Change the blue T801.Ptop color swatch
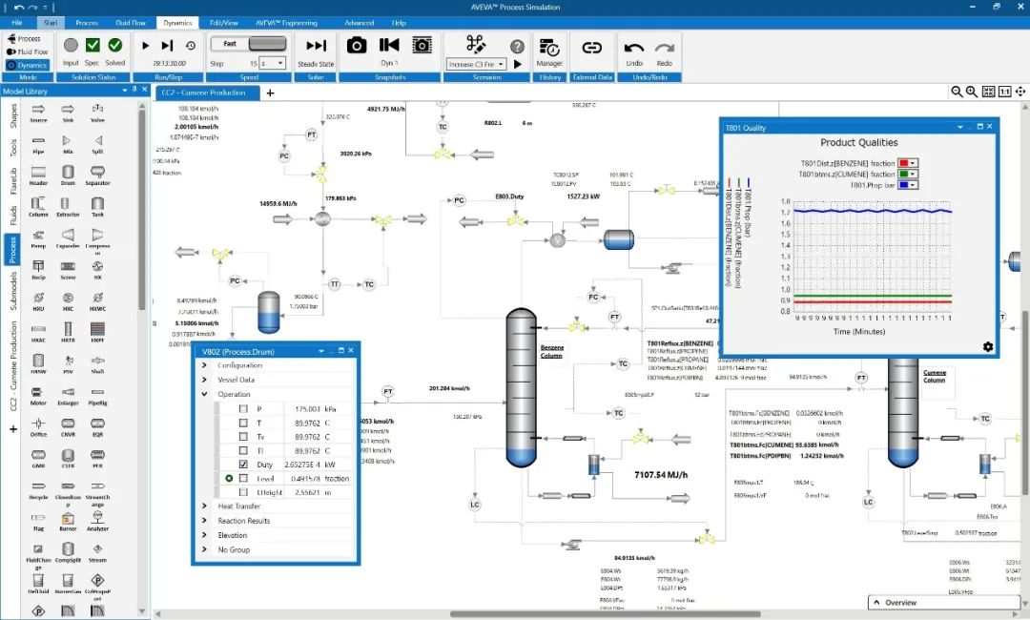 coord(908,185)
